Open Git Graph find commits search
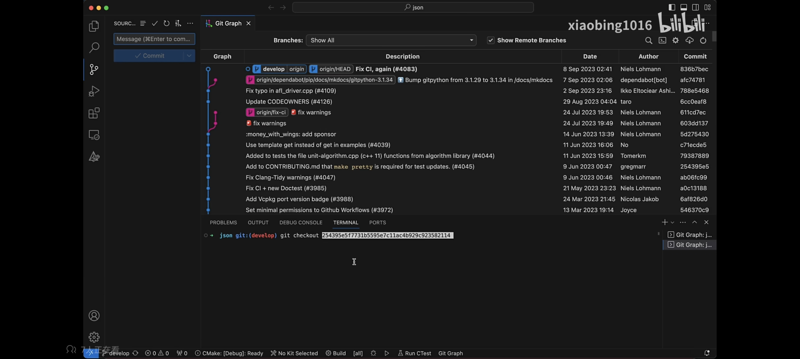 click(x=648, y=41)
